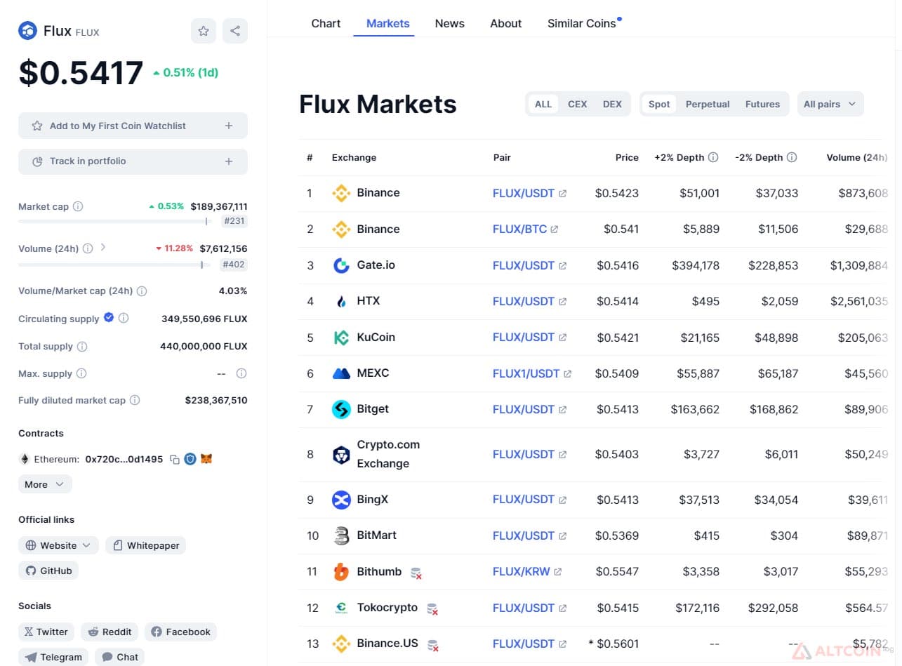The height and width of the screenshot is (666, 902).
Task: Select the DEX exchange filter
Action: tap(612, 104)
